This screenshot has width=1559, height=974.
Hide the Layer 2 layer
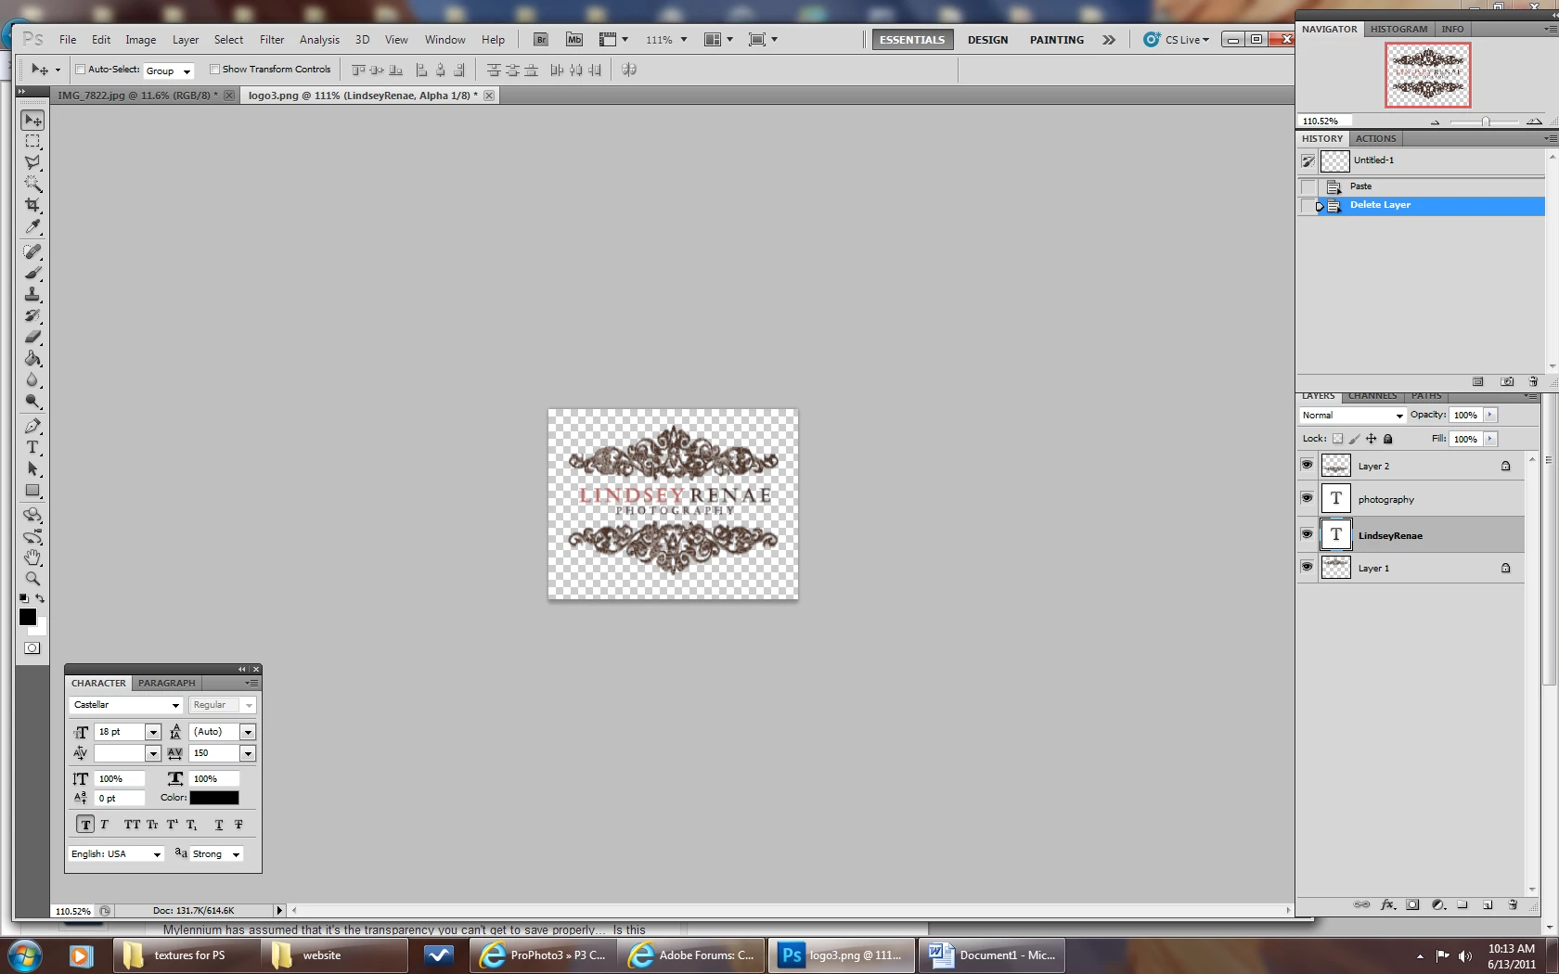pyautogui.click(x=1307, y=465)
